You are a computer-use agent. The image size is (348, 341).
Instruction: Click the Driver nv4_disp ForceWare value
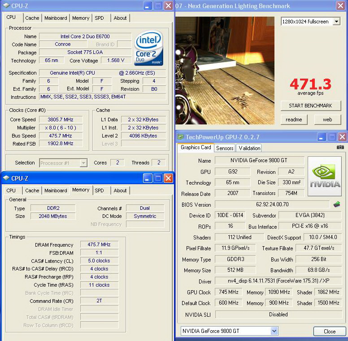[x=278, y=281]
